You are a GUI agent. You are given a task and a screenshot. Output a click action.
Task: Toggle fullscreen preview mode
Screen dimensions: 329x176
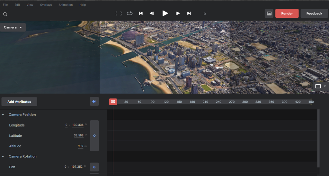119,14
